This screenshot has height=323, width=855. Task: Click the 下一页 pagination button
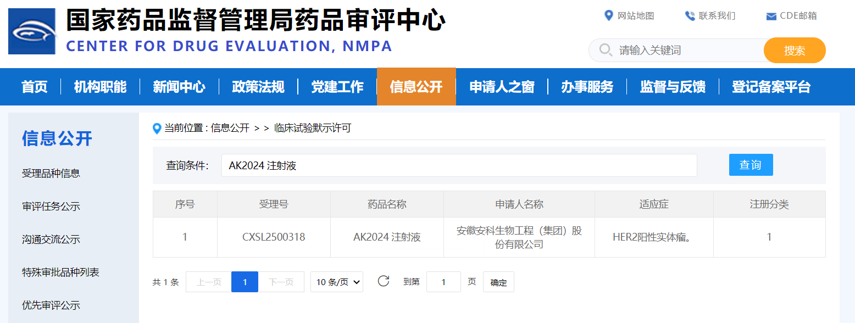(x=281, y=282)
